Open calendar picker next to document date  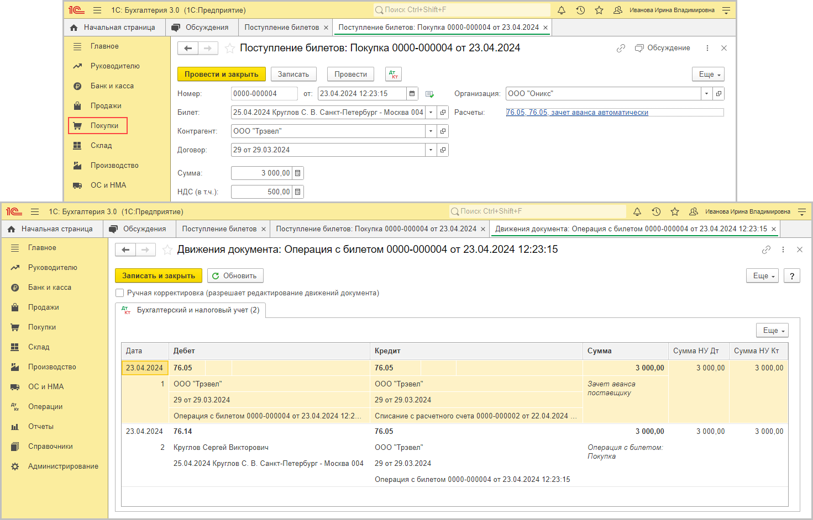(x=412, y=94)
